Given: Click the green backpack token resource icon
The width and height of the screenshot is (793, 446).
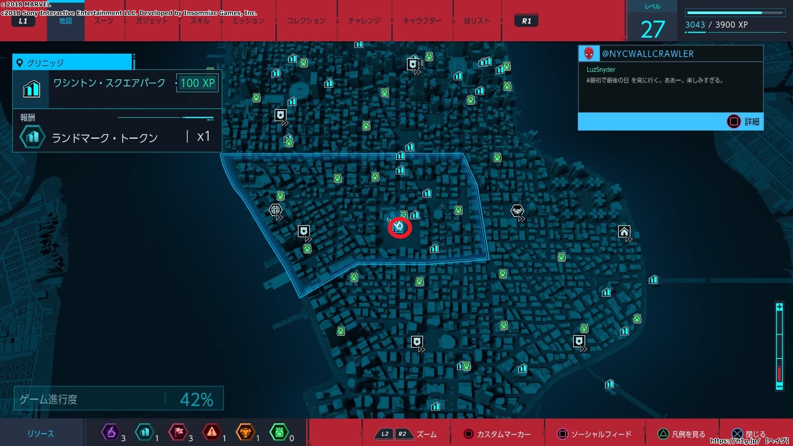Looking at the screenshot, I should click(279, 432).
